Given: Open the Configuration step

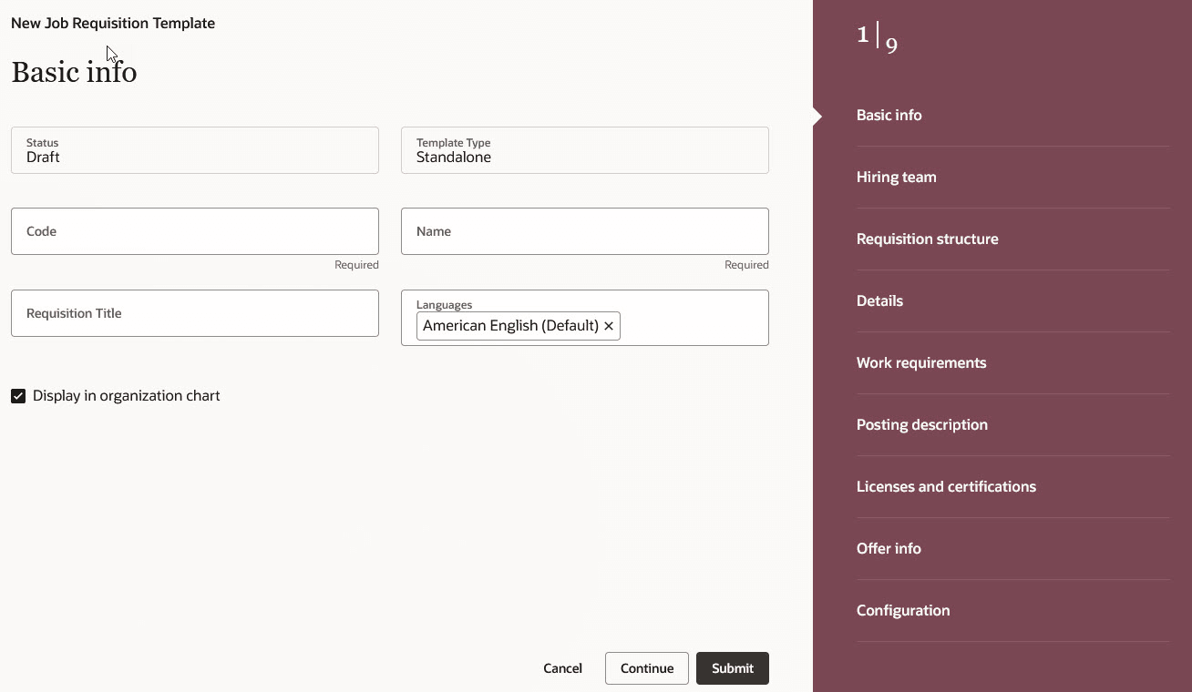Looking at the screenshot, I should [x=903, y=610].
